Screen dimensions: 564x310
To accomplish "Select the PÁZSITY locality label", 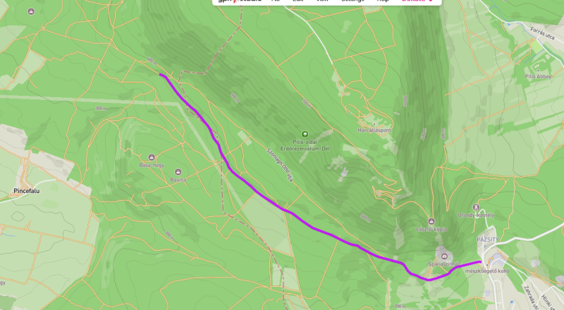I will click(x=488, y=240).
